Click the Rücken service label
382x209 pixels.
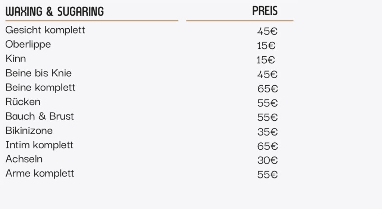[23, 102]
